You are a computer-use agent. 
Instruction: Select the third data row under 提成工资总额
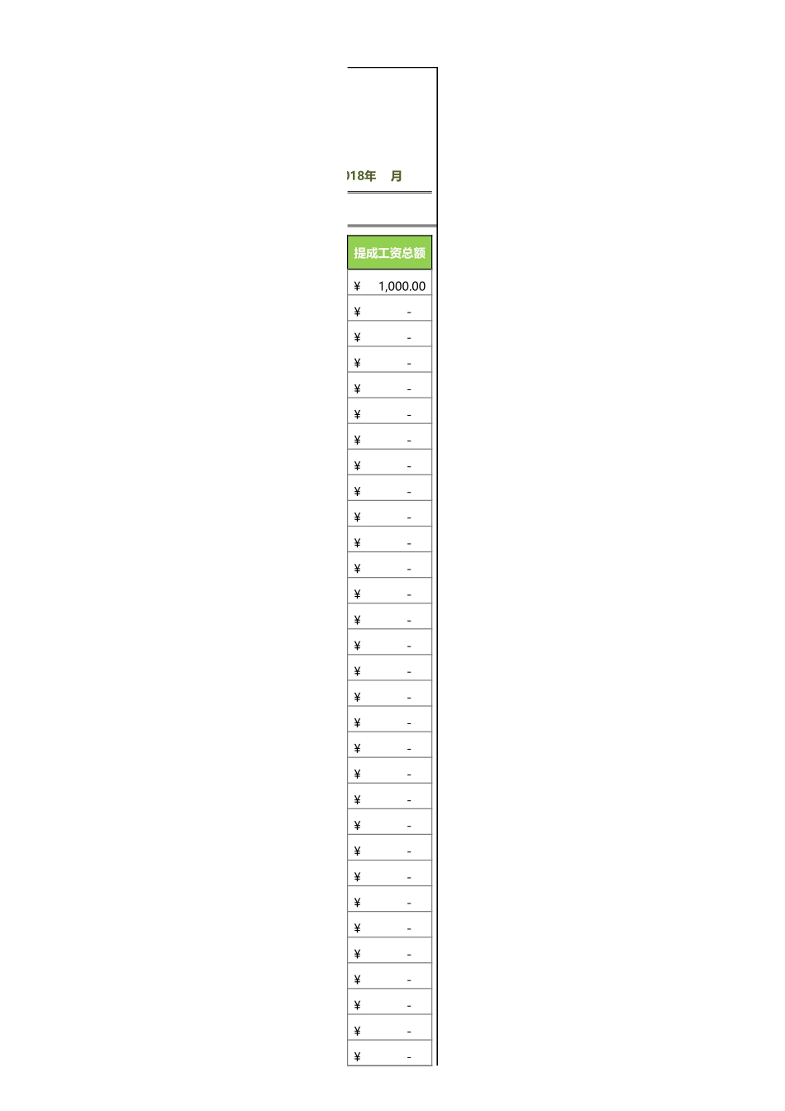click(x=390, y=337)
